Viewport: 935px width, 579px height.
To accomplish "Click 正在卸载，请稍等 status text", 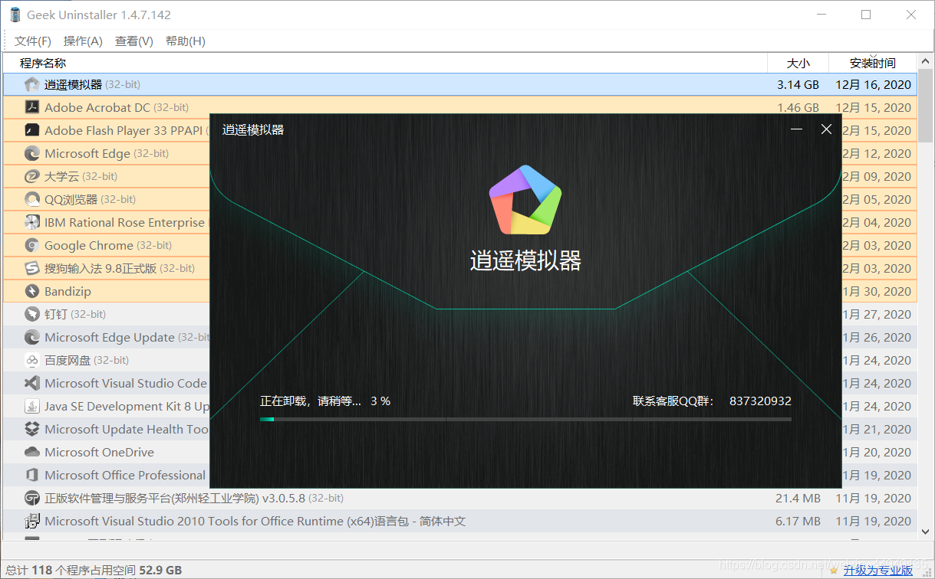I will (311, 401).
